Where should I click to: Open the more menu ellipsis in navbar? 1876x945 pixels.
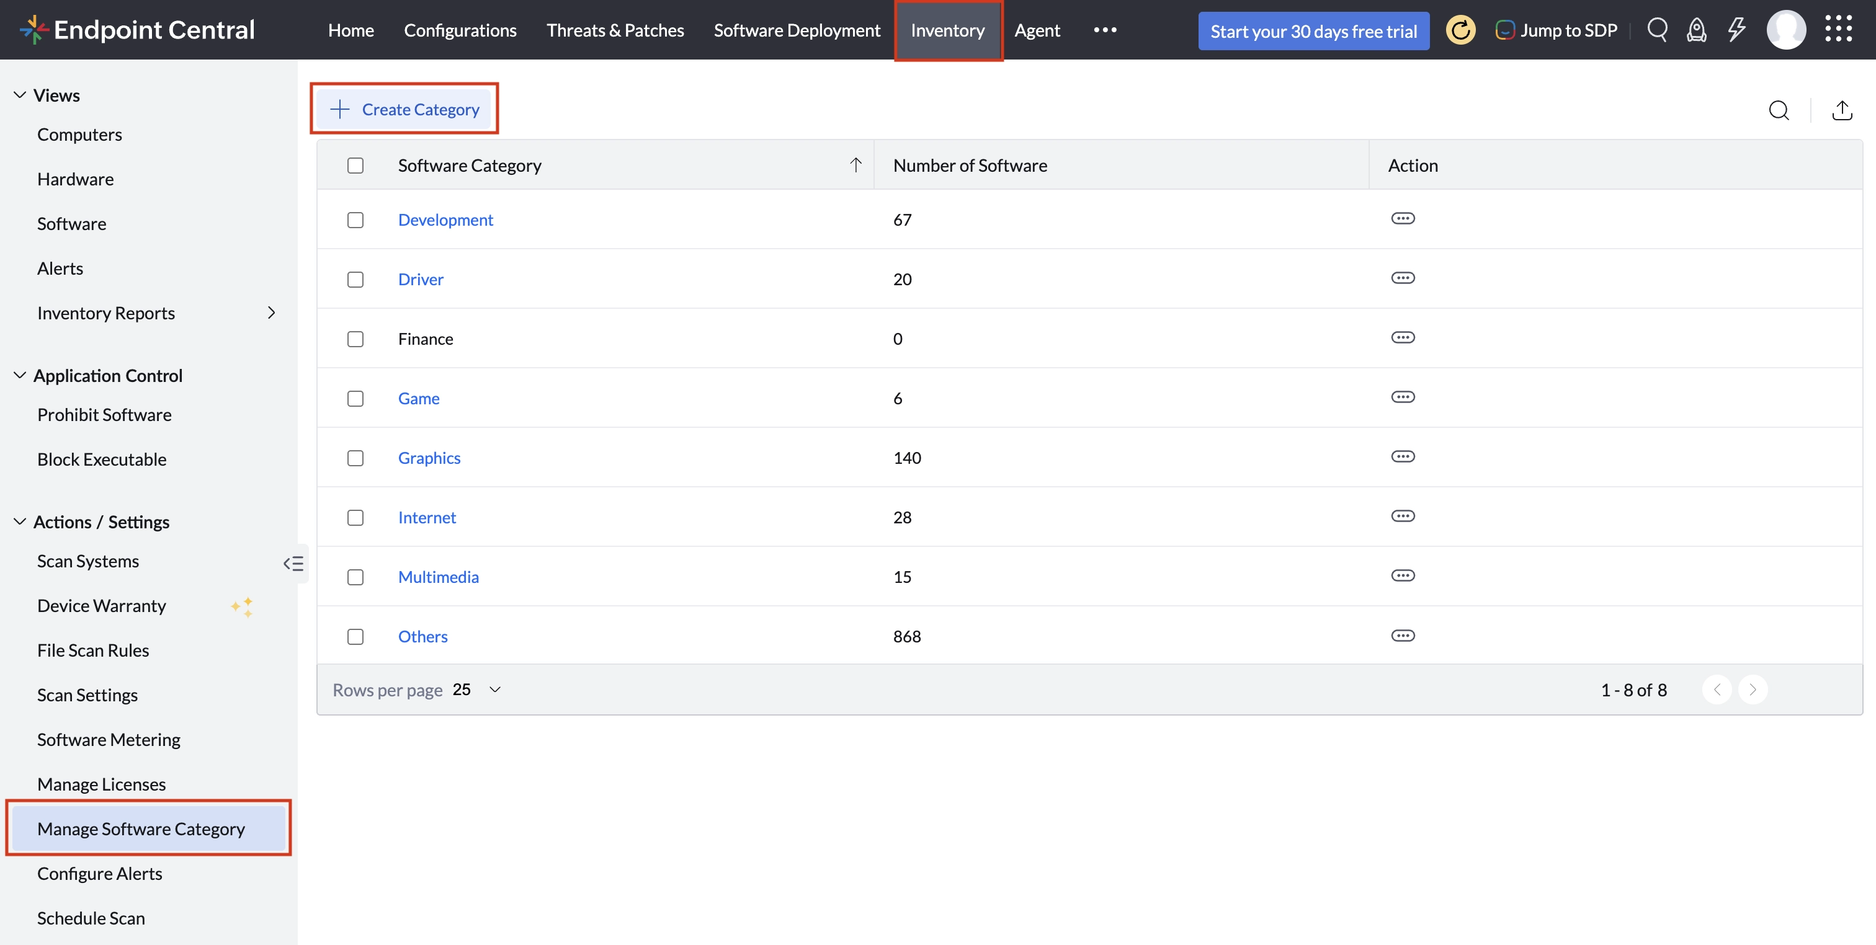click(1105, 30)
